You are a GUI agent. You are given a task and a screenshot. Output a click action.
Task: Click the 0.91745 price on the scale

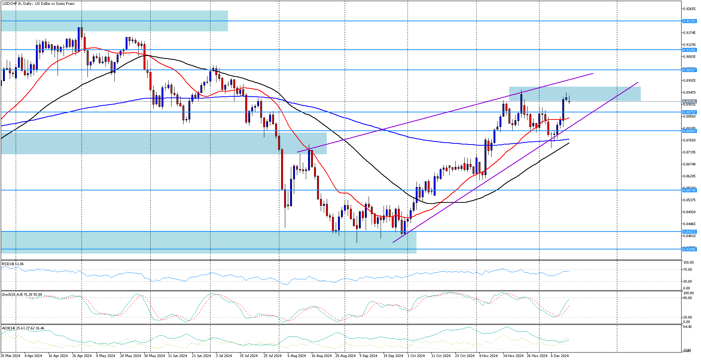(689, 33)
